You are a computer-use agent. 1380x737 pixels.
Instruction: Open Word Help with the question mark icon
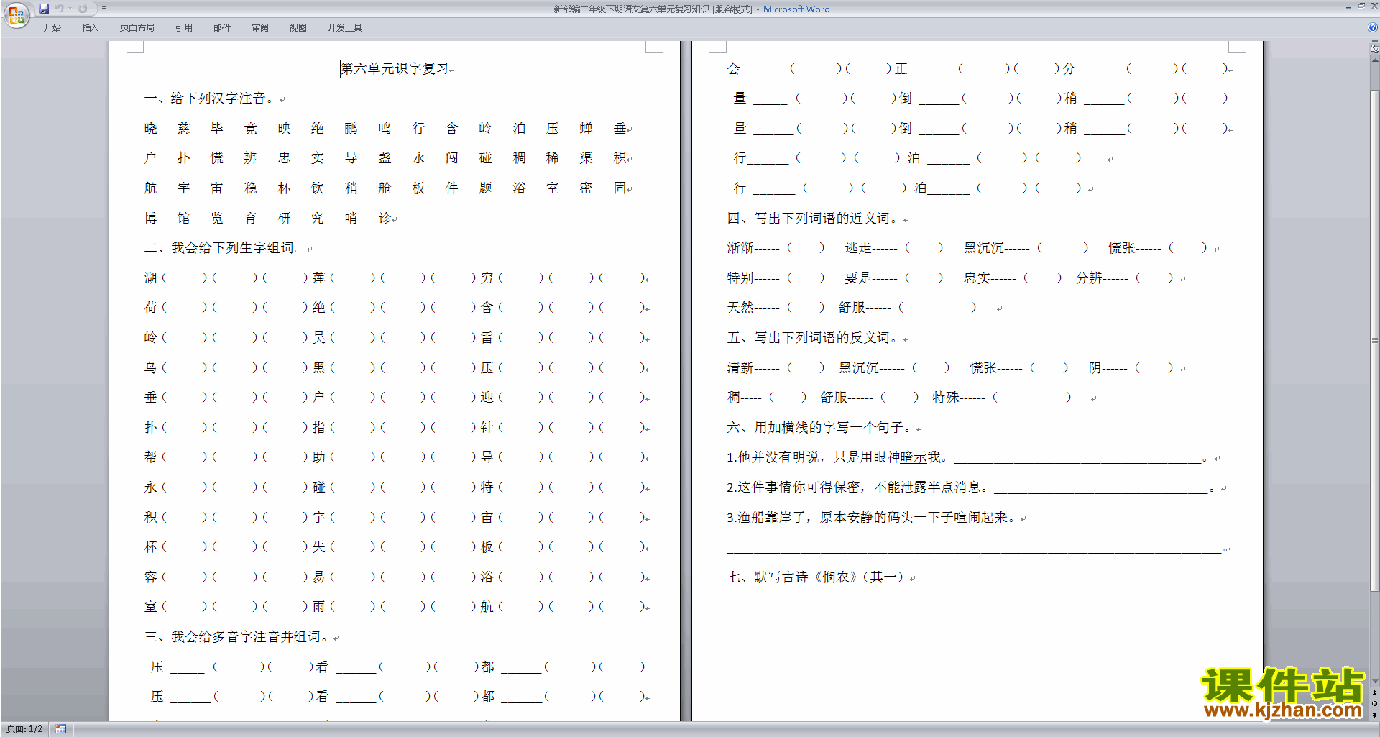(1372, 27)
